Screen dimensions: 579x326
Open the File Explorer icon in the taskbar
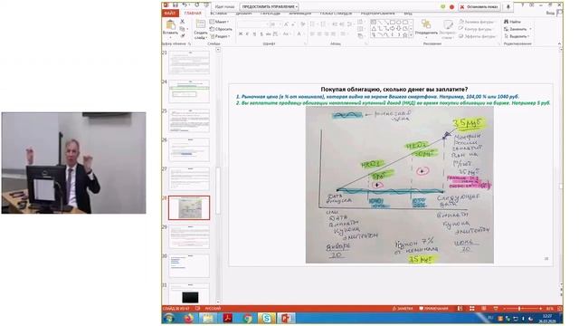208,318
